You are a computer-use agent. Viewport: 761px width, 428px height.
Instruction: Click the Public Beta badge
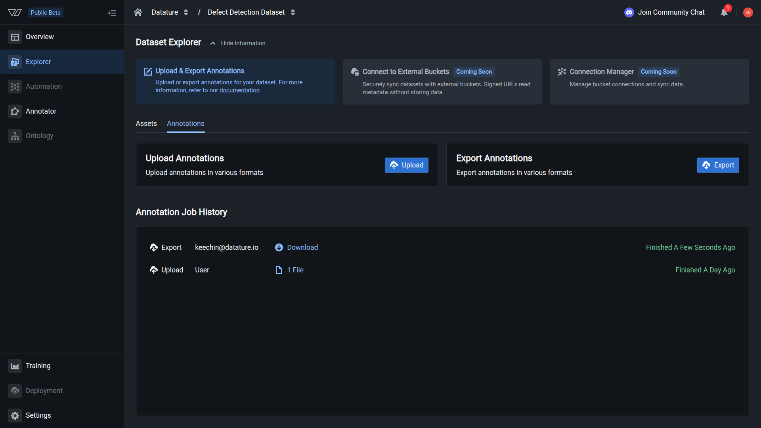pyautogui.click(x=46, y=13)
